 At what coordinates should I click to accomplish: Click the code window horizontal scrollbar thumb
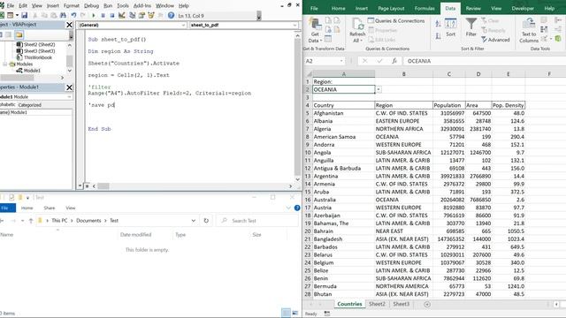(103, 186)
